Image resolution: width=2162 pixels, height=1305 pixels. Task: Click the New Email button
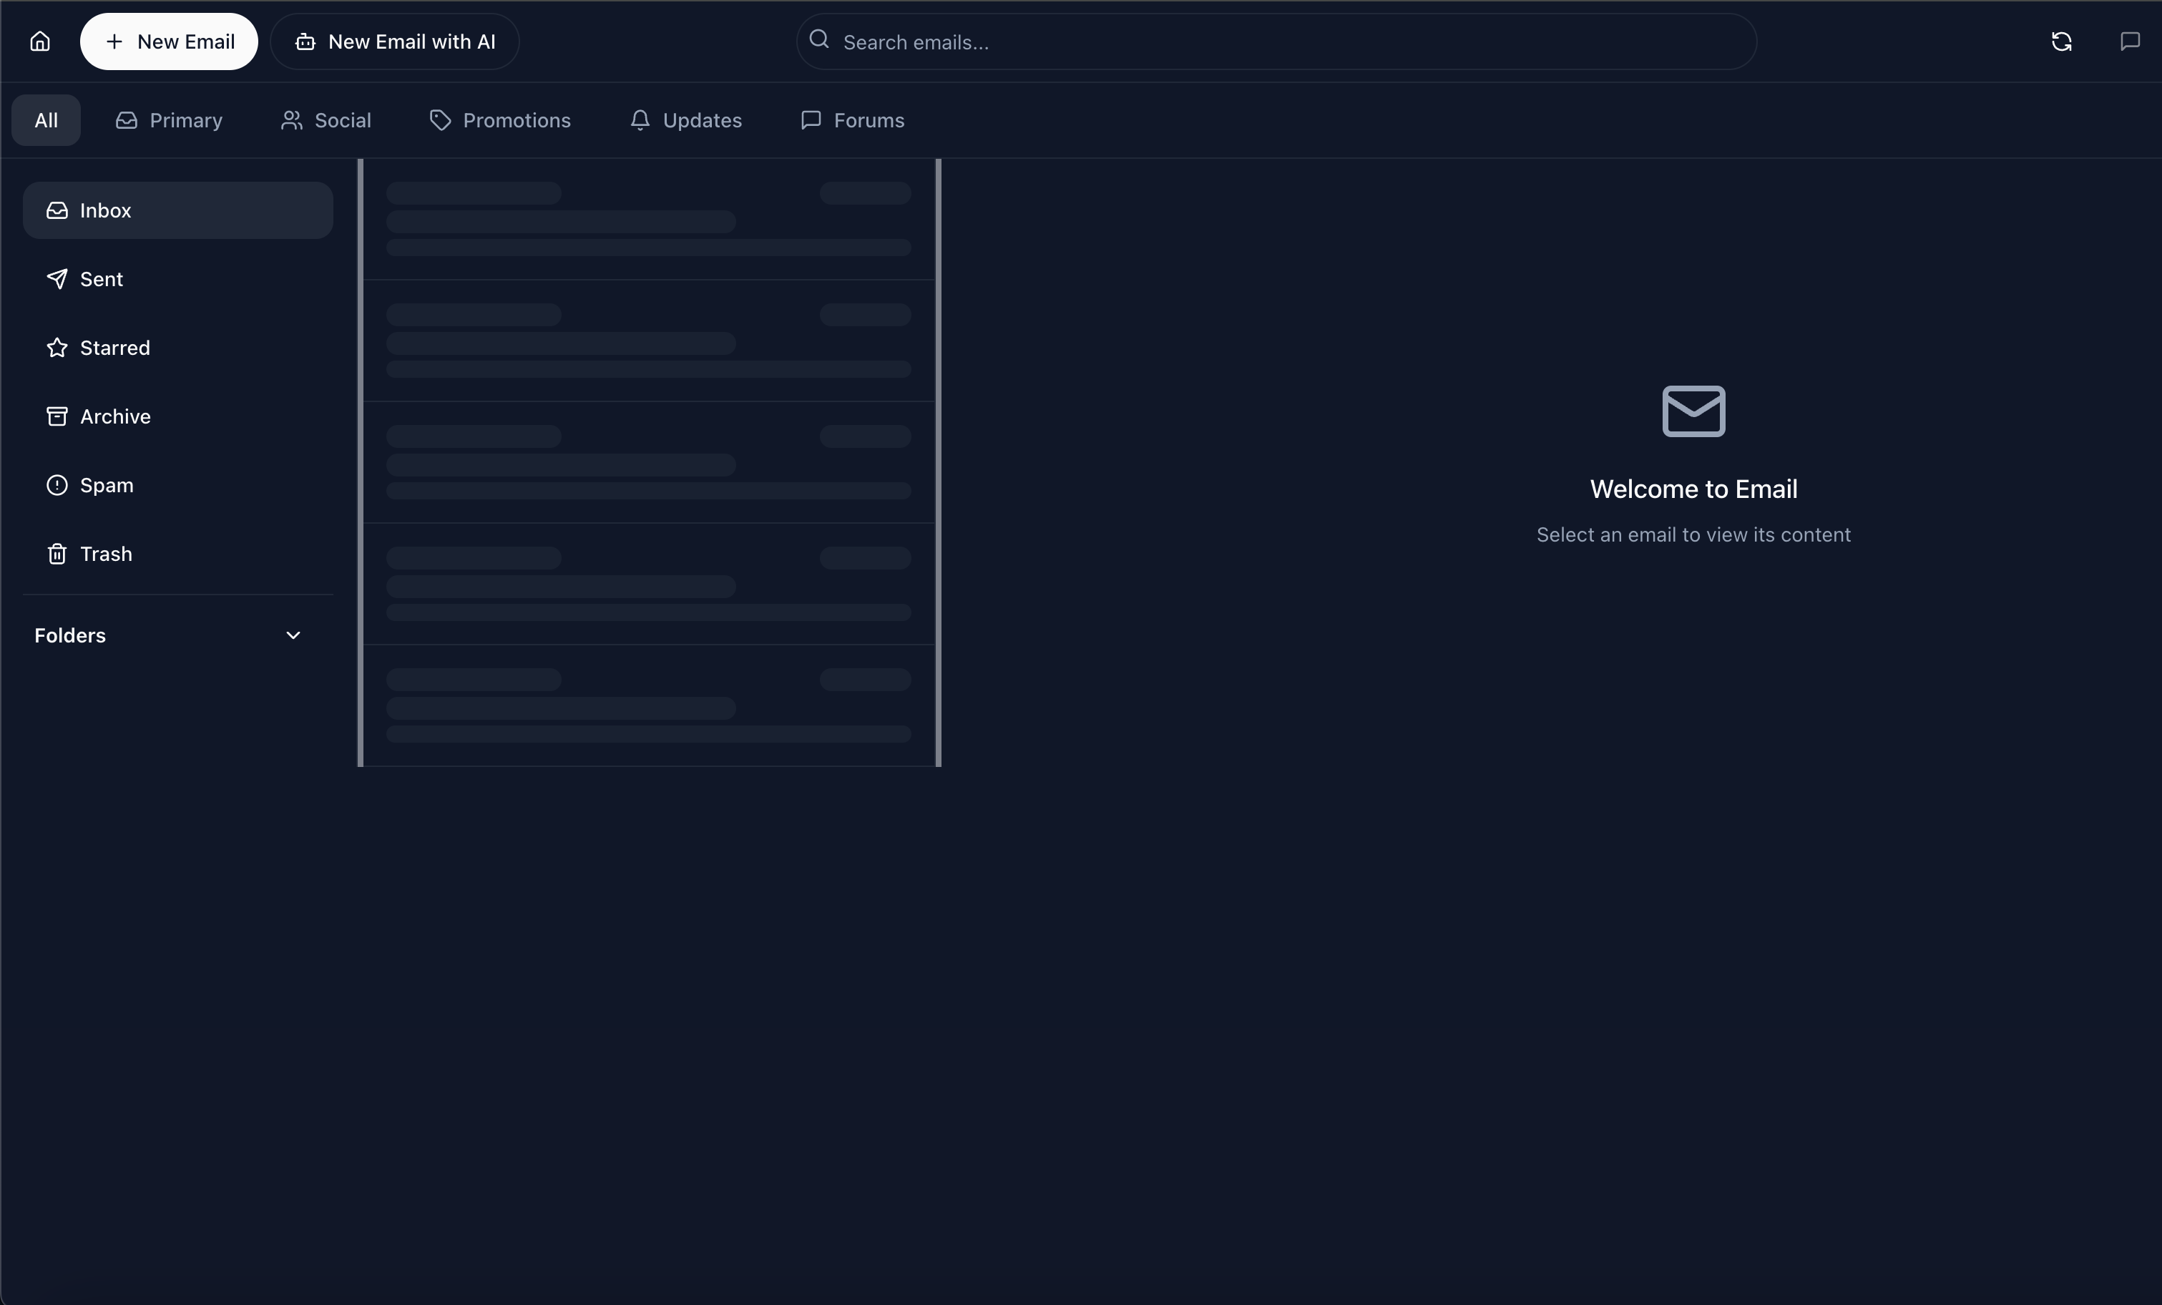tap(168, 41)
